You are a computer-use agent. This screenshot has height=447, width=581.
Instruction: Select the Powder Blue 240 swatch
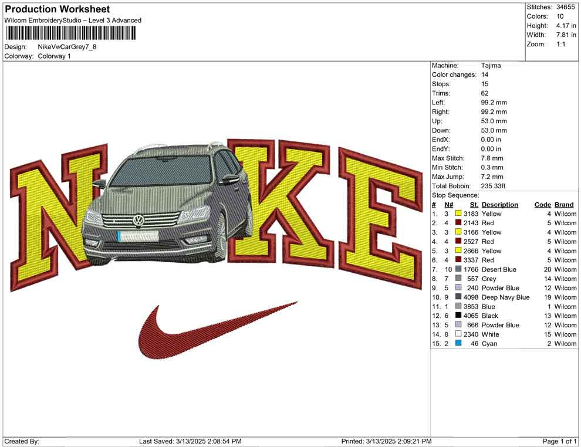pos(458,287)
